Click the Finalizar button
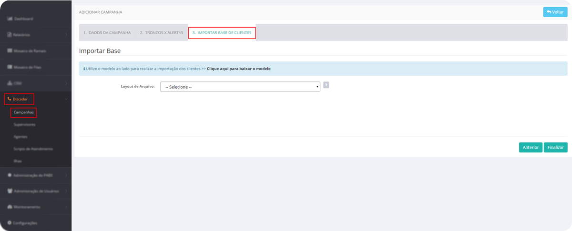 click(x=555, y=148)
